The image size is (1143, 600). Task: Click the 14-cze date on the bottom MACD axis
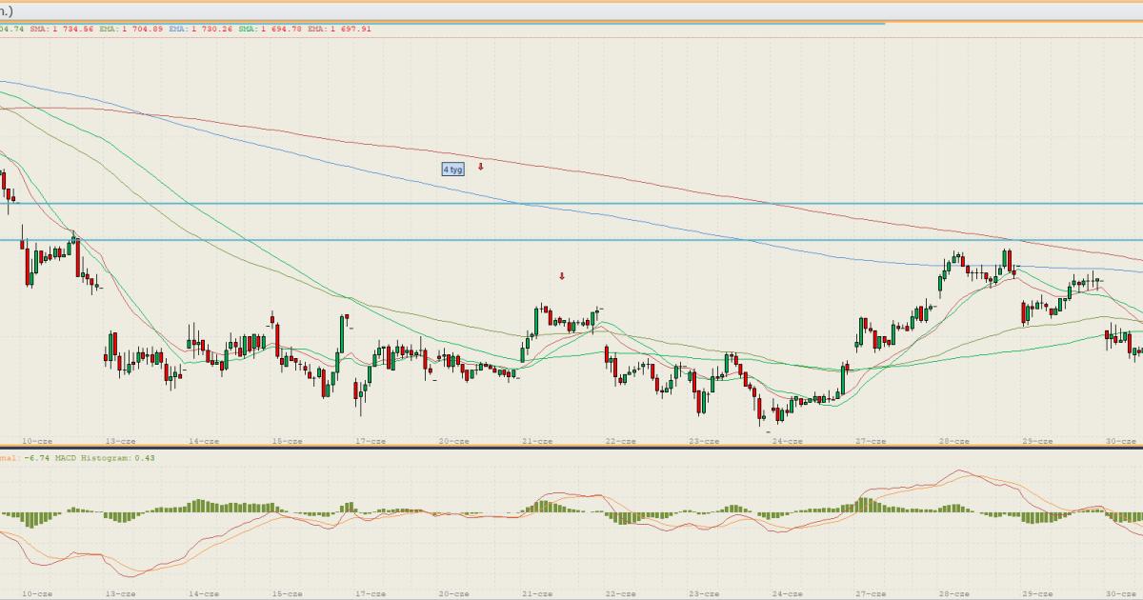coord(204,593)
